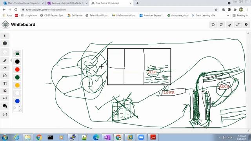Select the text tool
251x141 pixels.
click(x=5, y=83)
